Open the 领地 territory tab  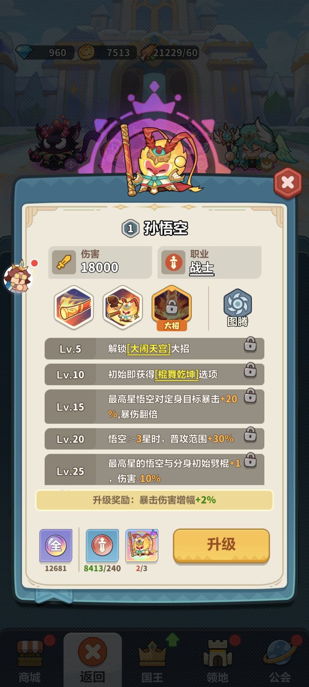[217, 662]
